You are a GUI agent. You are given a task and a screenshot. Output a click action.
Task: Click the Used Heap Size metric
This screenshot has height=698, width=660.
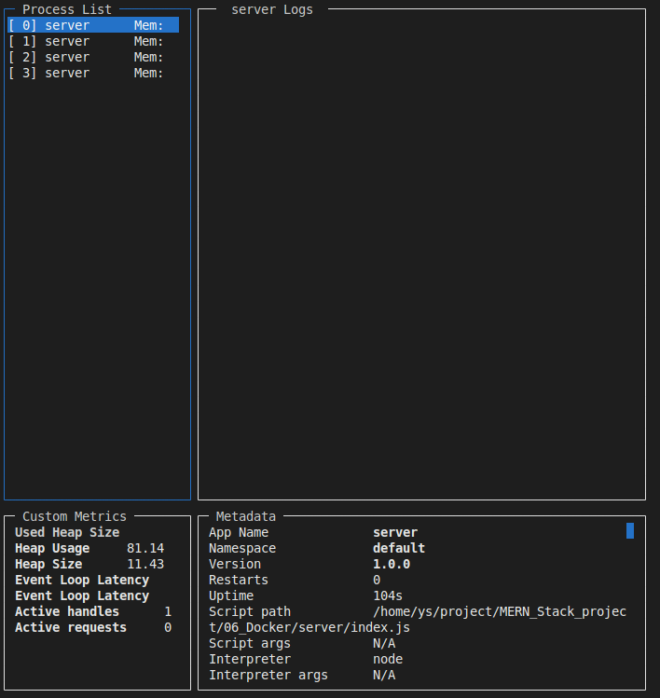pos(67,532)
